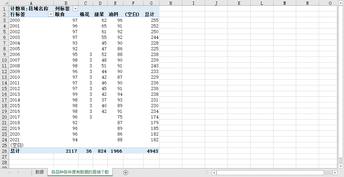Click vertical scrollbar up arrow

341,3
